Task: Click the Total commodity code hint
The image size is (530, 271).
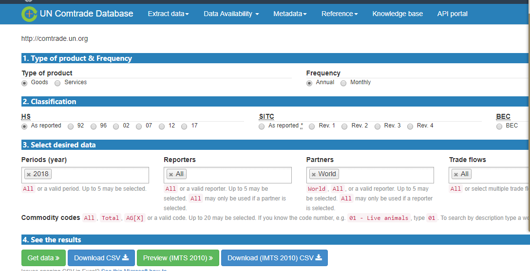Action: click(x=110, y=218)
